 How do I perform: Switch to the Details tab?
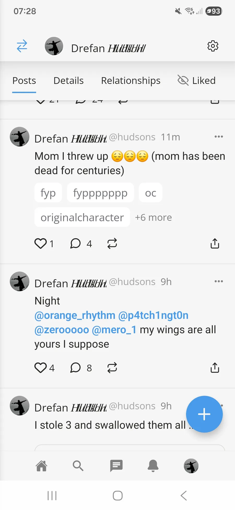coord(68,81)
